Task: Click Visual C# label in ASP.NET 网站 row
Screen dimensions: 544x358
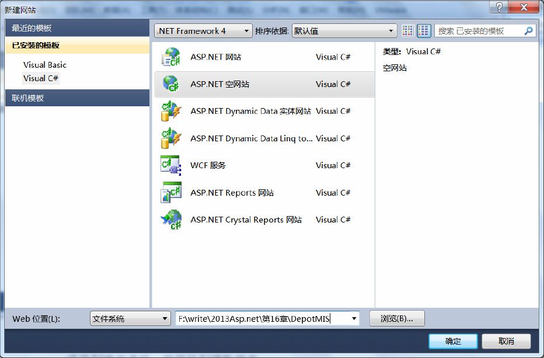Action: (x=333, y=57)
